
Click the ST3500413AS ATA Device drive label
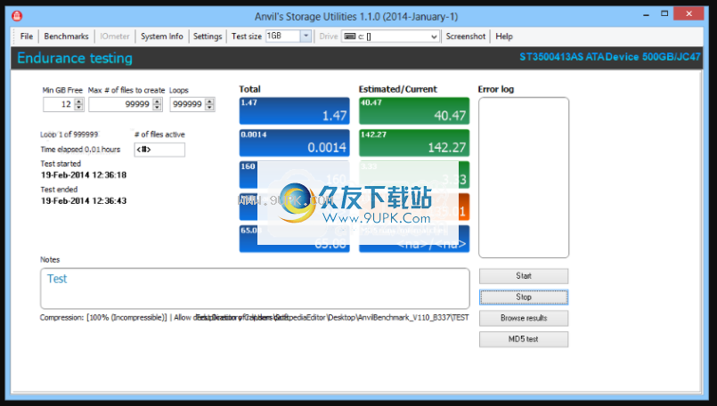[609, 57]
